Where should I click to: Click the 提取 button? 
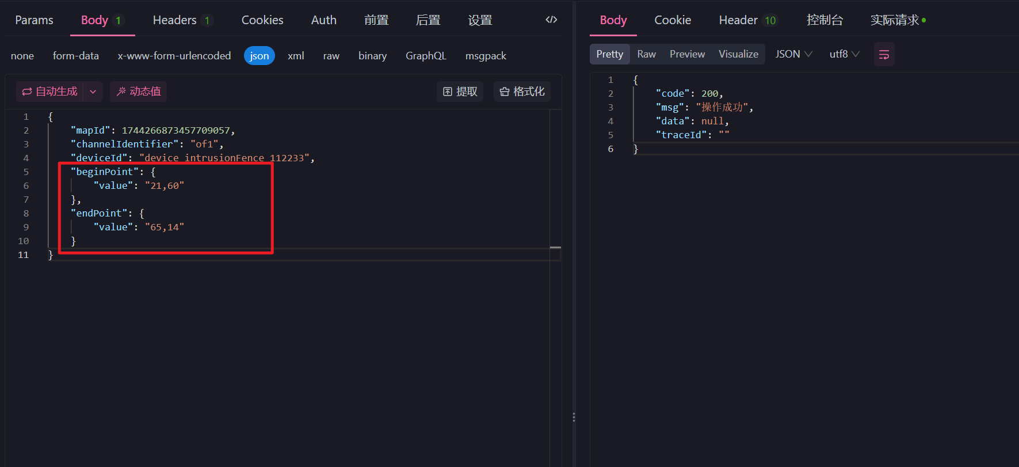tap(460, 92)
